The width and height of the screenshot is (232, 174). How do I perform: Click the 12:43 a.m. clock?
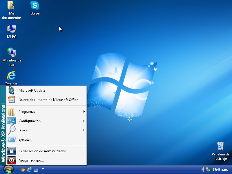click(220, 170)
